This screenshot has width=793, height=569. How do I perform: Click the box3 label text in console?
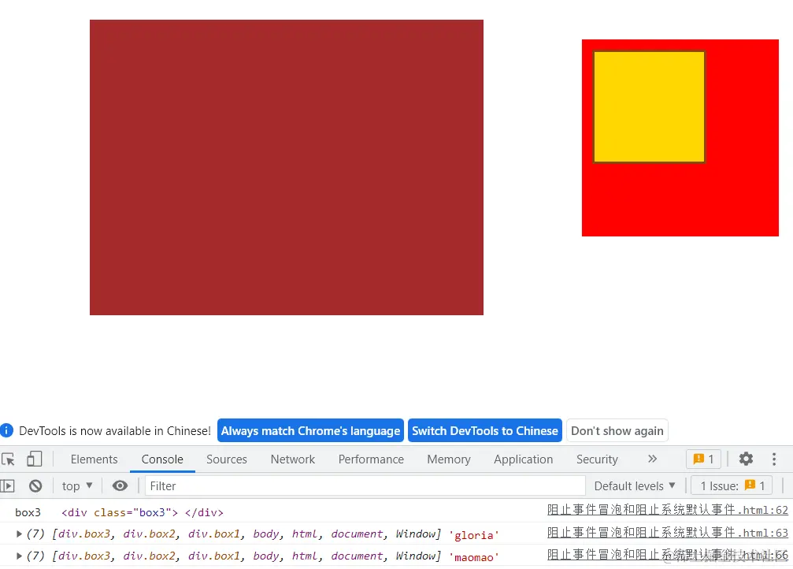tap(28, 512)
